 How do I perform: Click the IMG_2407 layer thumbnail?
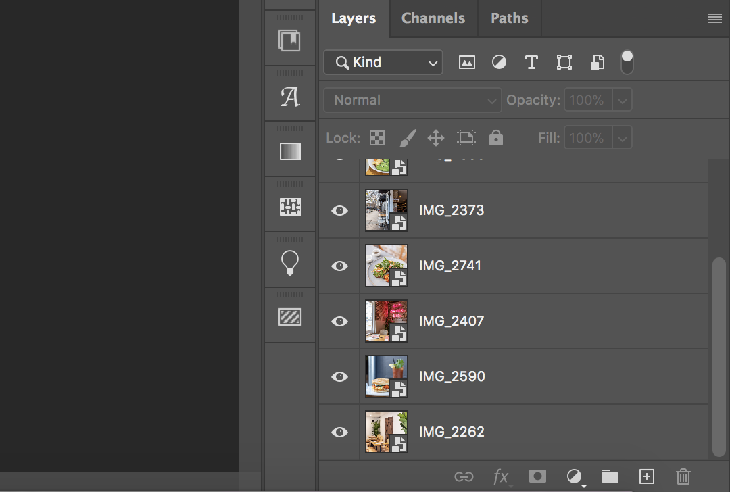click(386, 320)
